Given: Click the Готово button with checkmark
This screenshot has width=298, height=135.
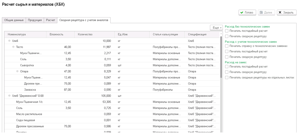Looking at the screenshot, I should 247,13.
